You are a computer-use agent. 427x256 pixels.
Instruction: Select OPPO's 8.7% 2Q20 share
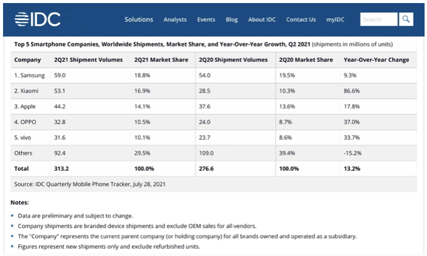click(x=285, y=122)
